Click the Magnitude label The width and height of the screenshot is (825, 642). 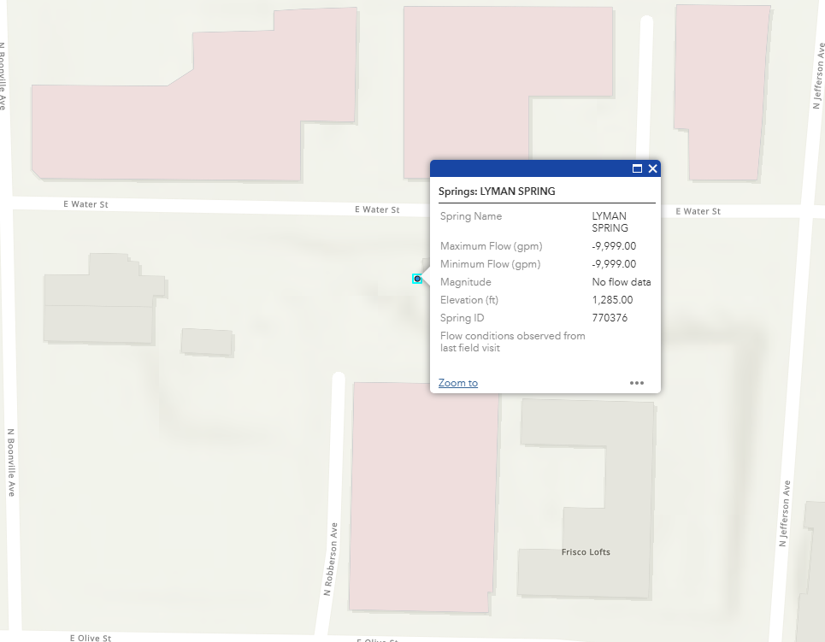[466, 282]
